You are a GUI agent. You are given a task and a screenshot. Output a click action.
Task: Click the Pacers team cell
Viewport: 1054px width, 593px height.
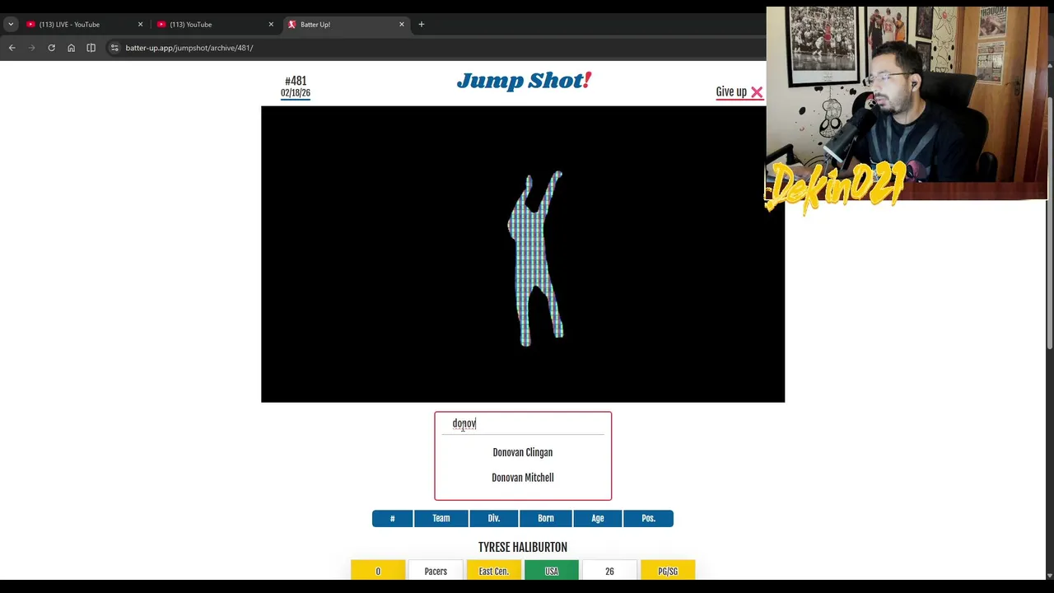click(436, 570)
